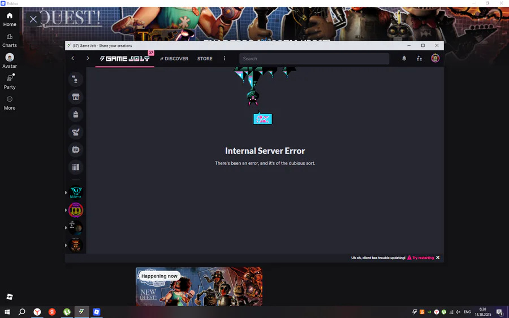
Task: Open the Store tab
Action: pyautogui.click(x=205, y=59)
